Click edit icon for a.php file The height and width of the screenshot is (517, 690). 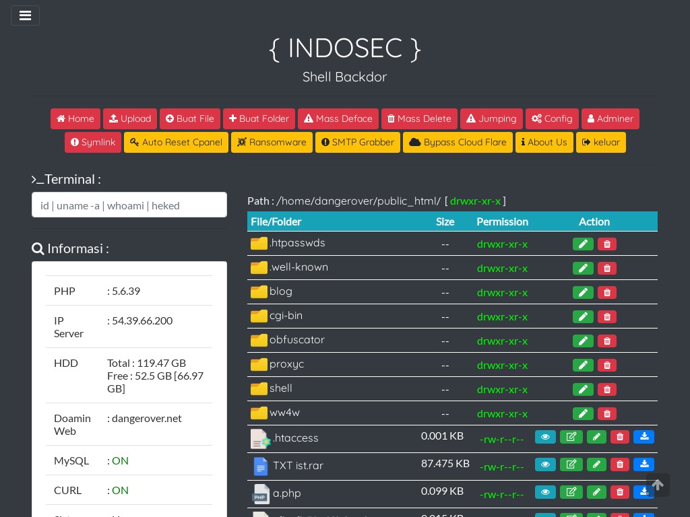click(571, 492)
